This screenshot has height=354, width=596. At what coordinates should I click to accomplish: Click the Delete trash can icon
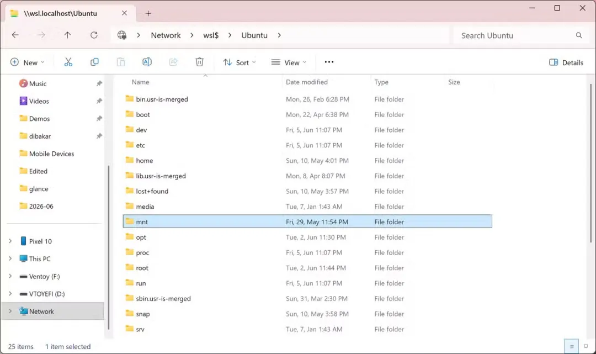200,62
